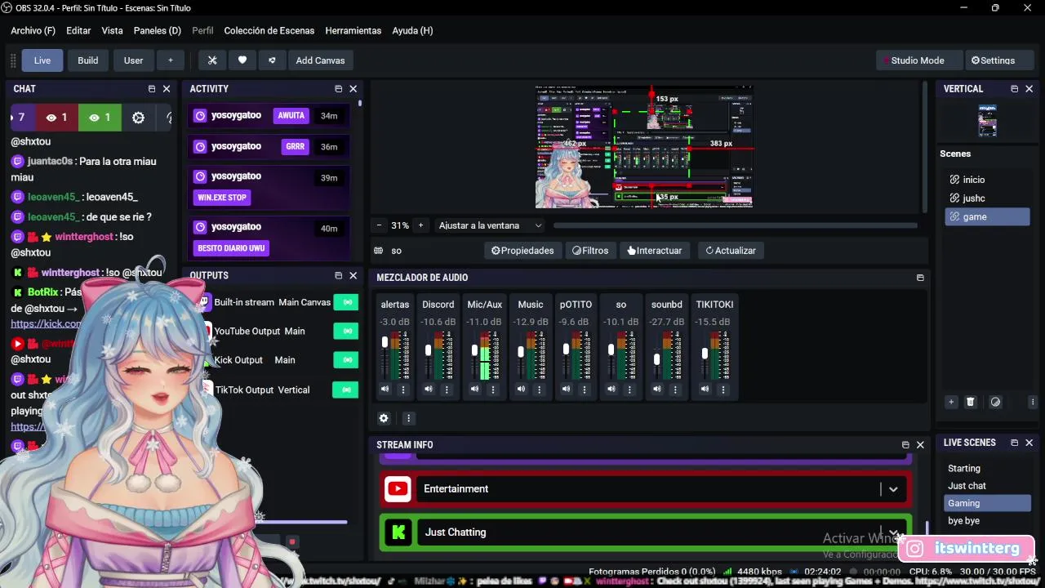Open chat settings gear icon
Image resolution: width=1045 pixels, height=588 pixels.
tap(138, 118)
